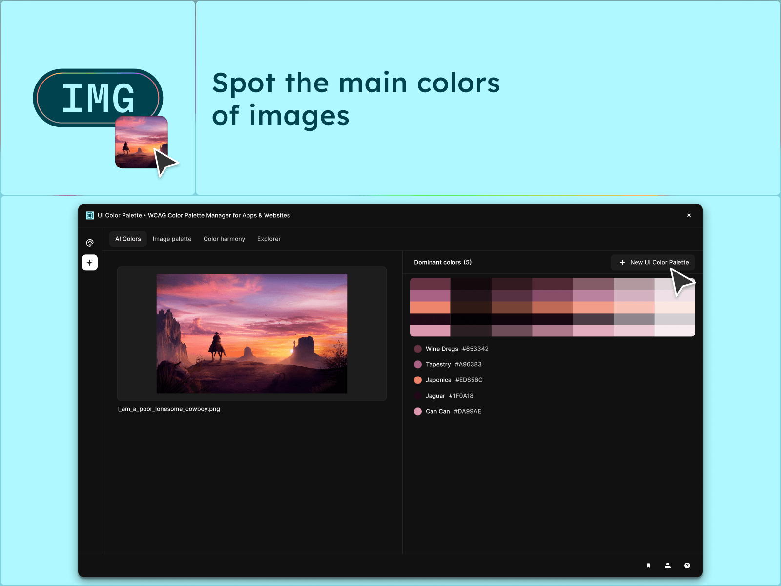The height and width of the screenshot is (586, 781).
Task: Click the Japonica color name
Action: (x=438, y=380)
